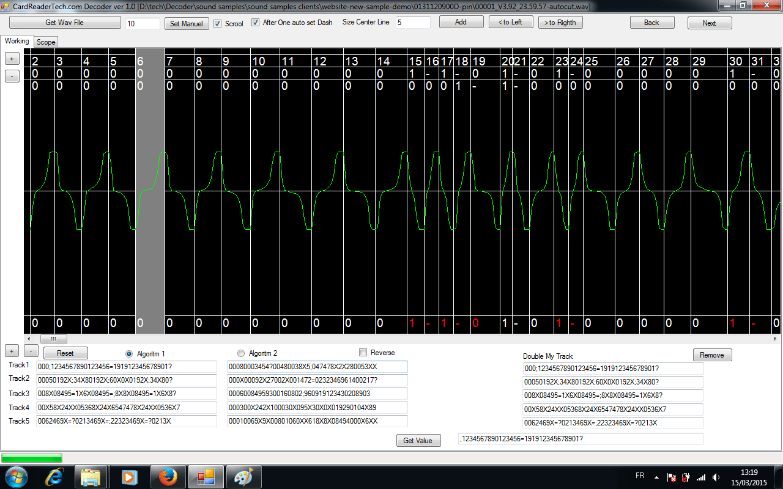Click the minus icon next to the bottom plus
Screen dimensions: 783x489
31,351
